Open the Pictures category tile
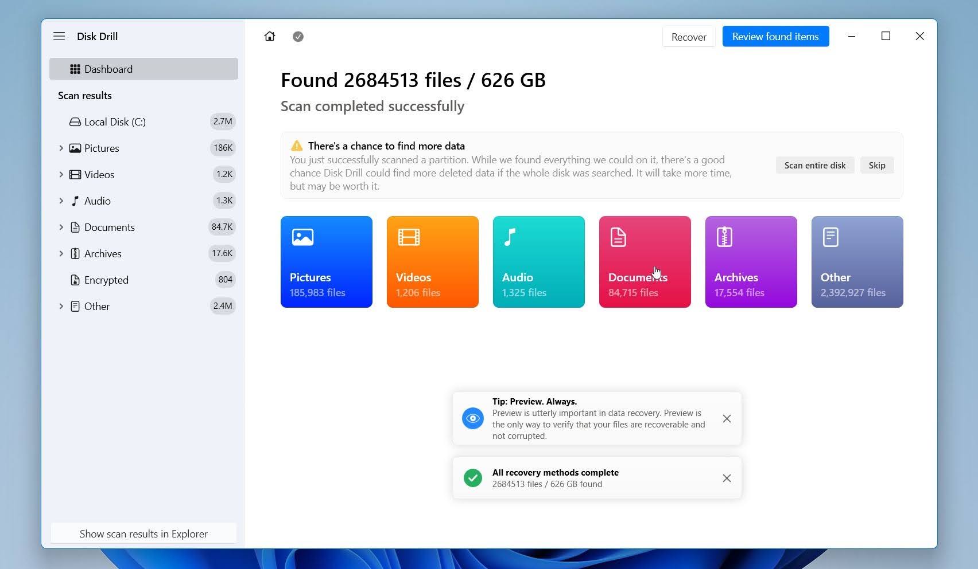This screenshot has width=978, height=569. click(327, 262)
